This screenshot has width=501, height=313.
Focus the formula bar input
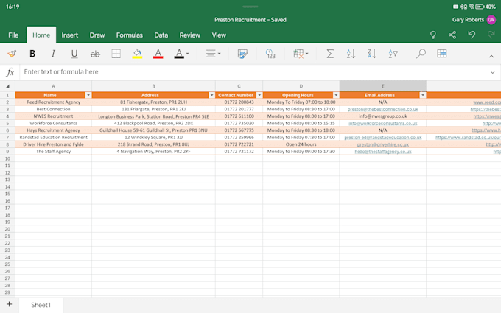click(254, 72)
